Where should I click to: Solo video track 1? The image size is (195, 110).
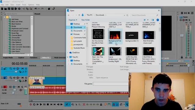(x=26, y=68)
